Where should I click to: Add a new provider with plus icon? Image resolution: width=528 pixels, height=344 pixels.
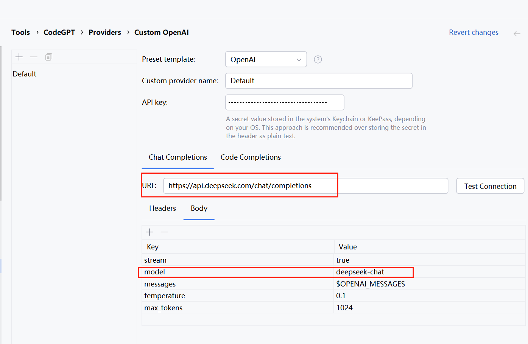coord(19,57)
